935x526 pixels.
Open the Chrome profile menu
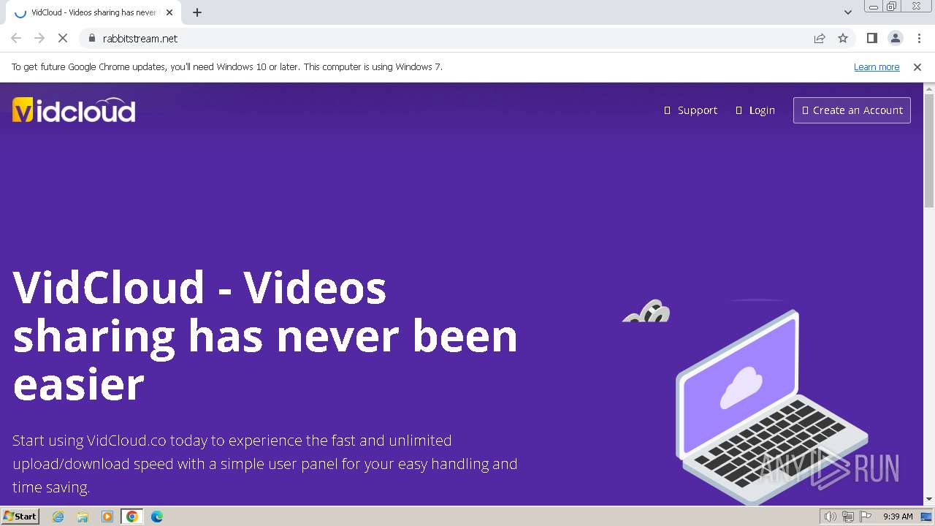[895, 38]
